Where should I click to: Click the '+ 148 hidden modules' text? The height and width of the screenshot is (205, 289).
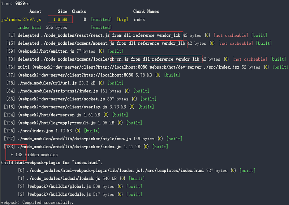tap(34, 154)
